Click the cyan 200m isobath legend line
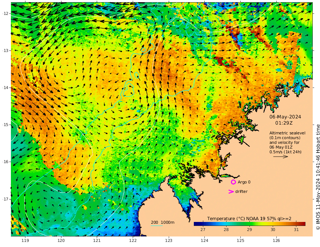 157,226
